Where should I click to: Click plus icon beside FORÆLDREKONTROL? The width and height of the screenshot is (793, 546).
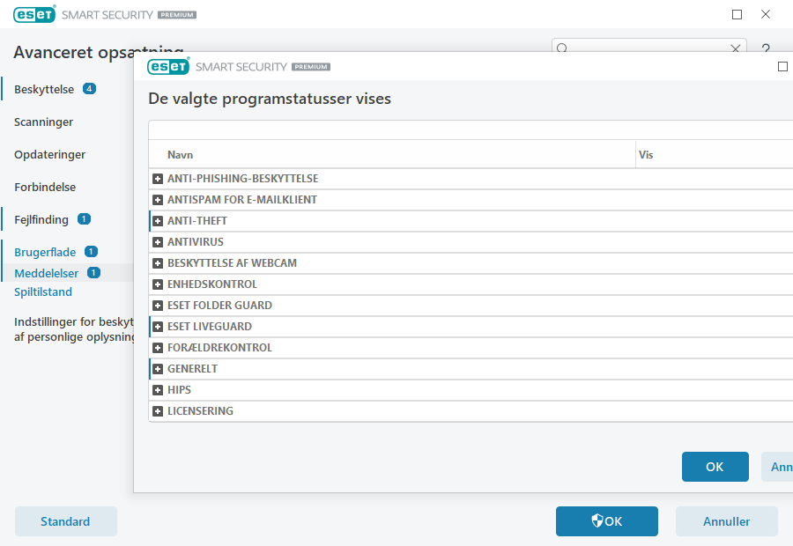tap(159, 348)
